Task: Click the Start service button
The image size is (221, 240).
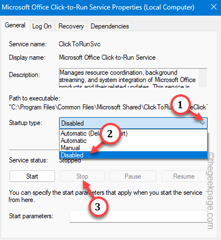Action: tap(32, 176)
